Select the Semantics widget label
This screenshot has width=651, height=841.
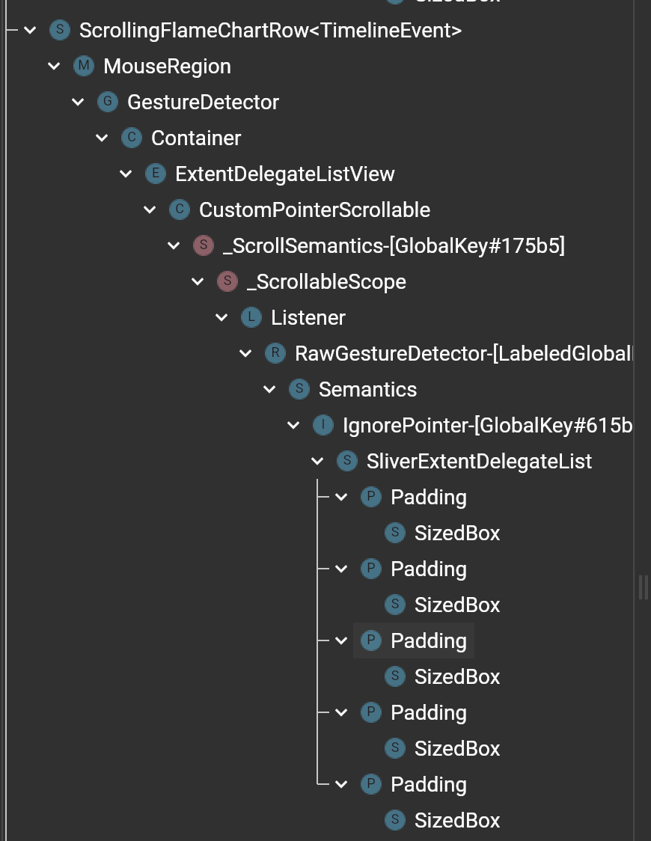click(367, 389)
